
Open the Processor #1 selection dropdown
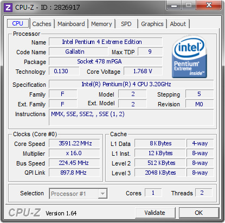point(78,194)
